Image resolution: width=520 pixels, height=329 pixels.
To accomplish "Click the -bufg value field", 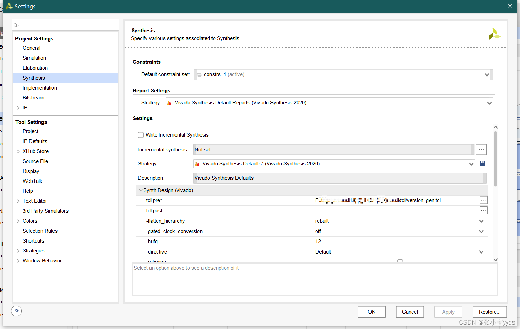I will (400, 242).
